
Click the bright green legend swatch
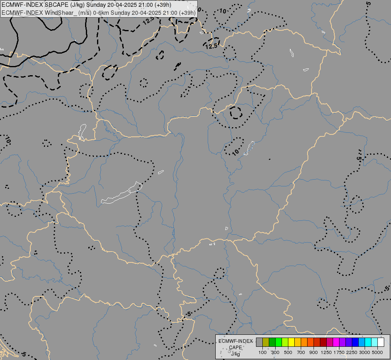point(278,342)
